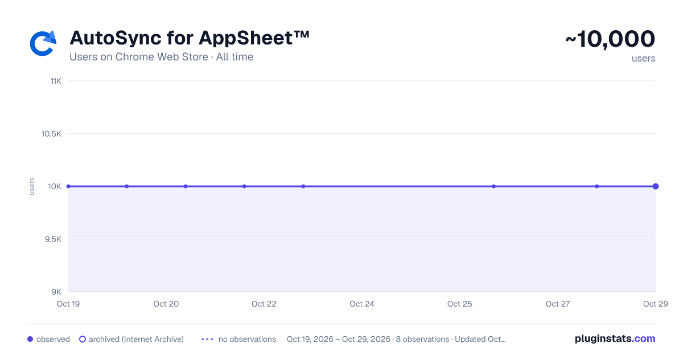683x359 pixels.
Task: Click the 9K y-axis label
Action: (x=56, y=292)
